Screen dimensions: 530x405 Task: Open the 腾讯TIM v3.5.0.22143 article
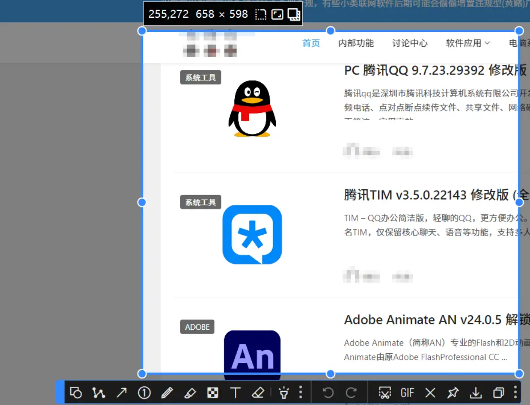point(436,195)
